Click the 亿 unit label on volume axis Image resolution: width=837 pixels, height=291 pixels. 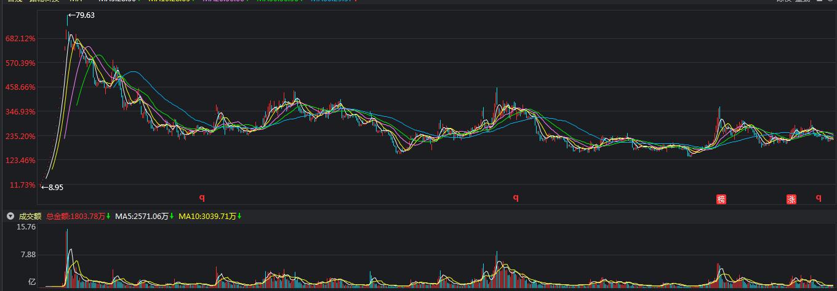(x=31, y=282)
